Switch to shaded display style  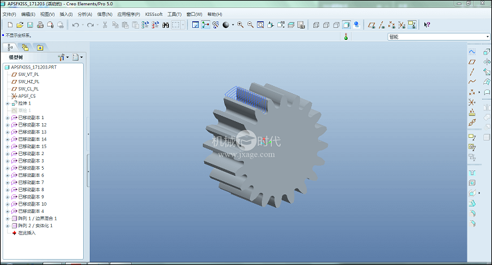click(x=346, y=25)
